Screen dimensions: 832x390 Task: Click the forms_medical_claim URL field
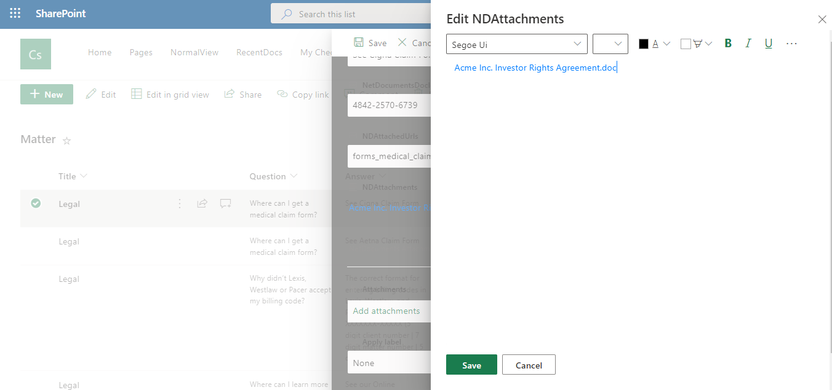(x=389, y=156)
